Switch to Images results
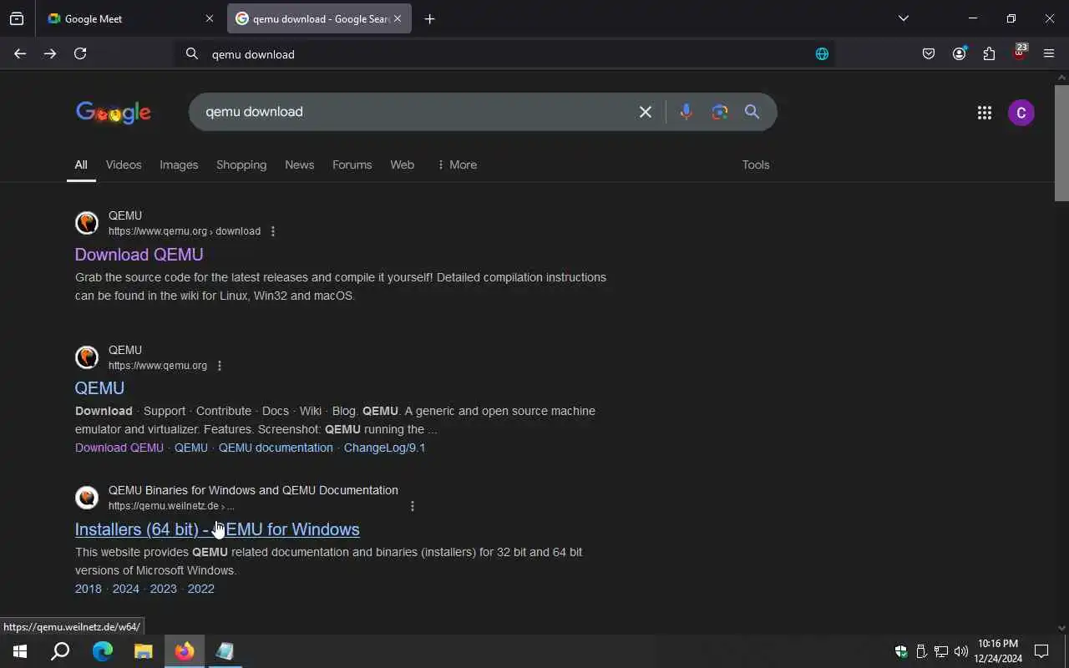 pyautogui.click(x=179, y=164)
